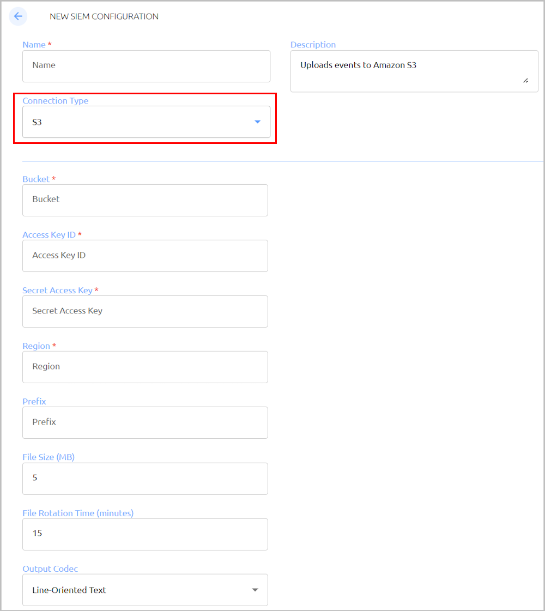Screen dimensions: 545x611
Task: Open the Output Codec dropdown
Action: [145, 590]
